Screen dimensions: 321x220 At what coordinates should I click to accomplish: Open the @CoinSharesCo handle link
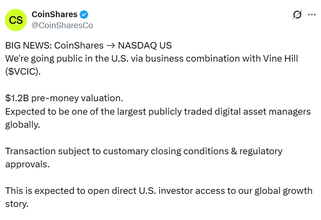[62, 25]
